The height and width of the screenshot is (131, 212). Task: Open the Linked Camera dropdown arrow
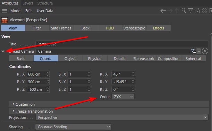point(199,51)
